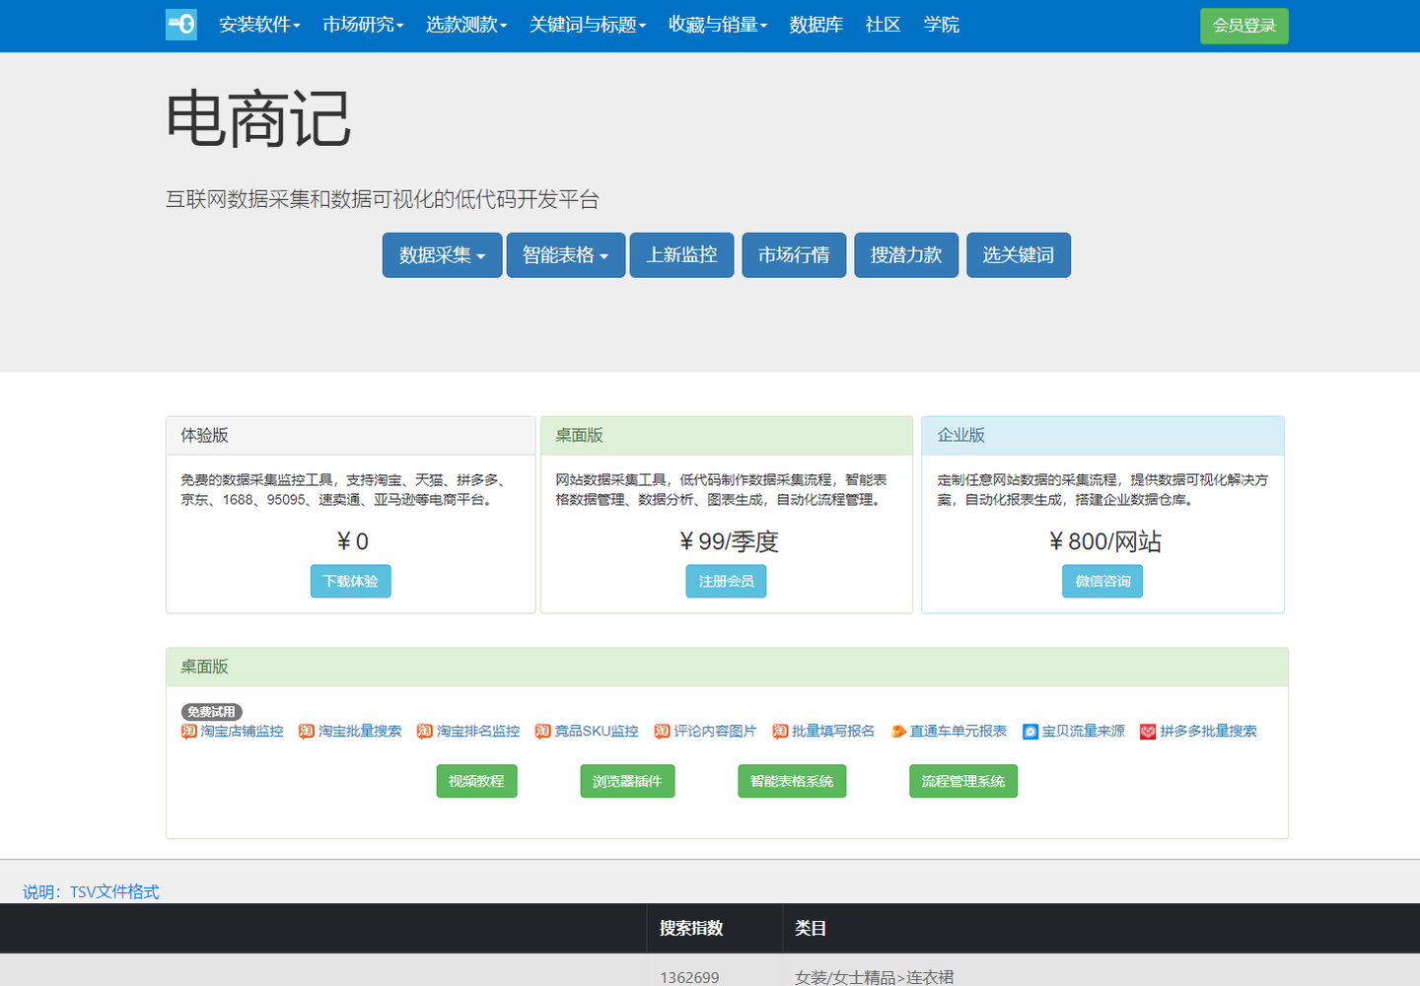
Task: Open the 直通车单元报表 link
Action: (958, 732)
